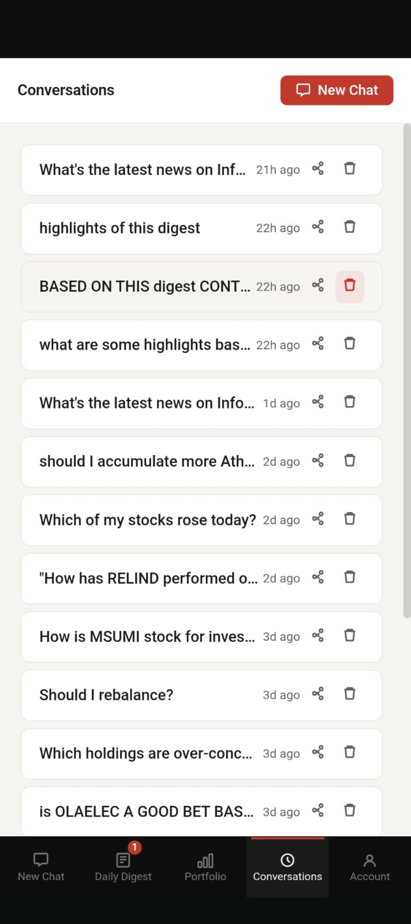Start a chat with the red New Chat button
The width and height of the screenshot is (411, 924).
pyautogui.click(x=337, y=90)
